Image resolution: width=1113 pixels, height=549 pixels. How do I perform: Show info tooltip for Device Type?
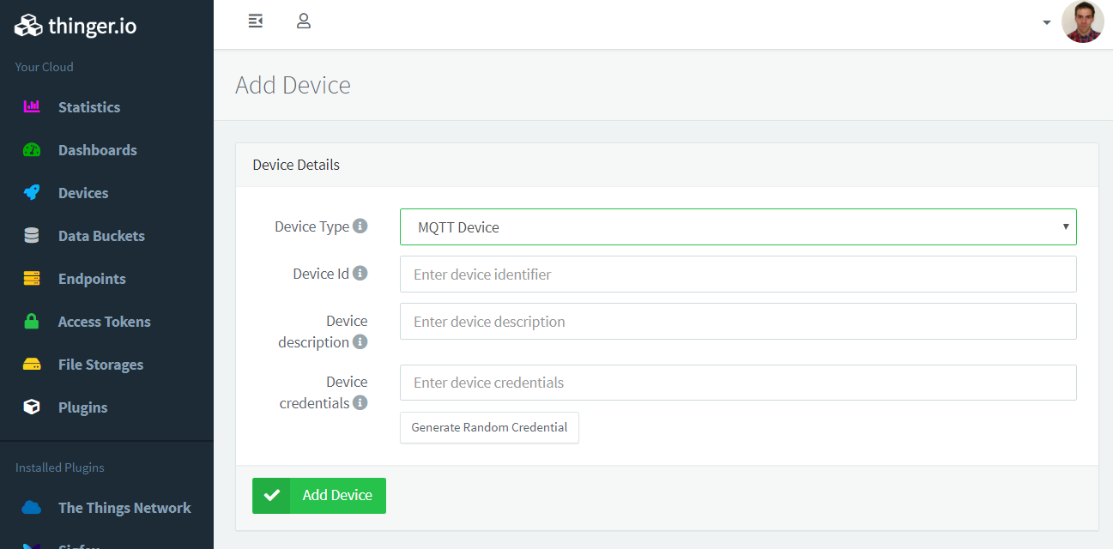point(360,226)
